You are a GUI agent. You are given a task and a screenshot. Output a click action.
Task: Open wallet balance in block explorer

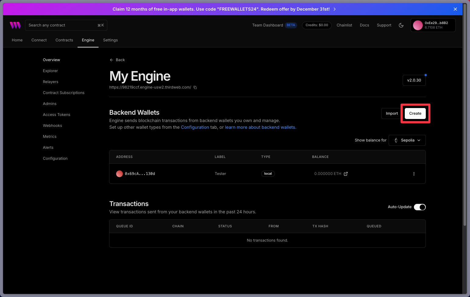click(x=346, y=174)
